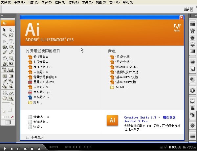Open the Pathfinder panel icon in right dock
The image size is (197, 151).
click(192, 115)
